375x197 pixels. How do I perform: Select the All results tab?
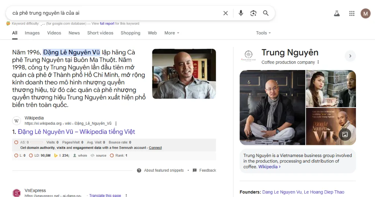click(15, 33)
